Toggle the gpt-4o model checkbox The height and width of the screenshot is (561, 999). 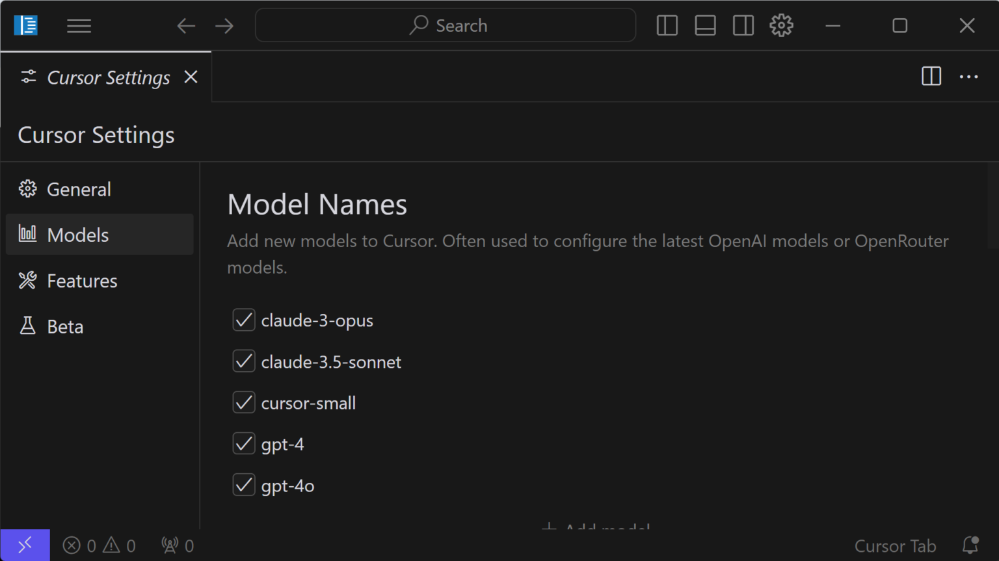(x=244, y=485)
